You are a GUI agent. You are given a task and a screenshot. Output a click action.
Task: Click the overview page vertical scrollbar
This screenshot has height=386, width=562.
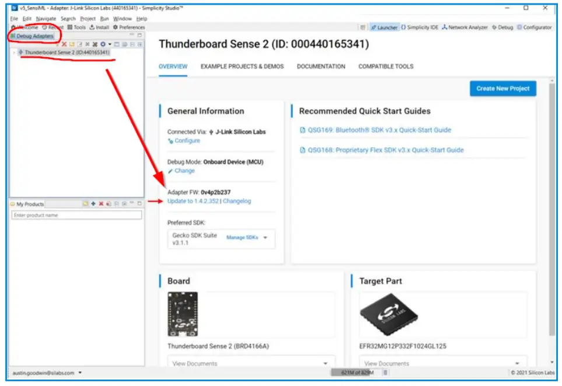pyautogui.click(x=552, y=210)
